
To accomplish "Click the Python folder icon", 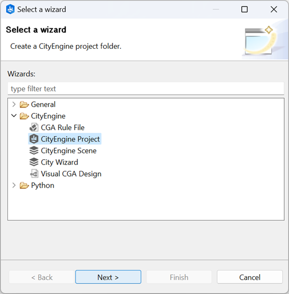I will pyautogui.click(x=24, y=186).
